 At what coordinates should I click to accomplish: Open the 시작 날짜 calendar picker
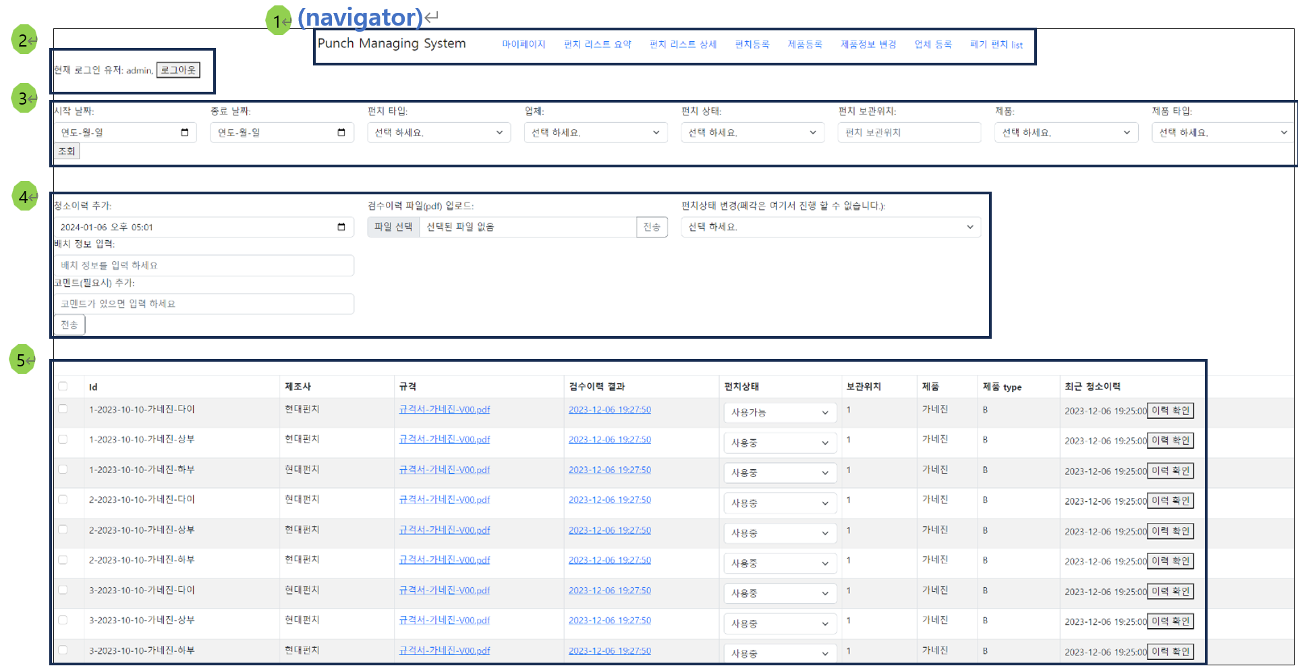click(184, 132)
